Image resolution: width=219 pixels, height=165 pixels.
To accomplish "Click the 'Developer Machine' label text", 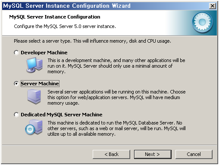I will click(x=44, y=53).
